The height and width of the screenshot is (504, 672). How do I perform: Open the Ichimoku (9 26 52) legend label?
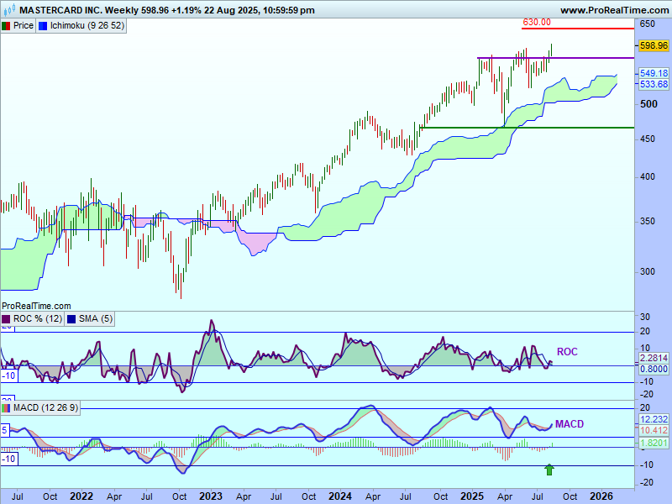(87, 26)
